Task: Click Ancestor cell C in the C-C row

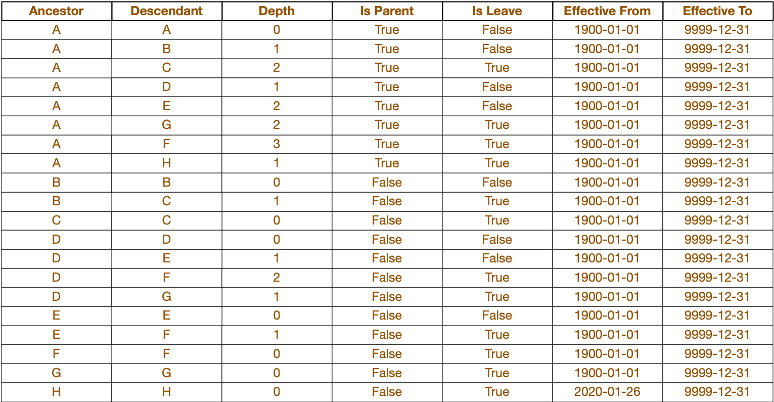Action: (x=56, y=220)
